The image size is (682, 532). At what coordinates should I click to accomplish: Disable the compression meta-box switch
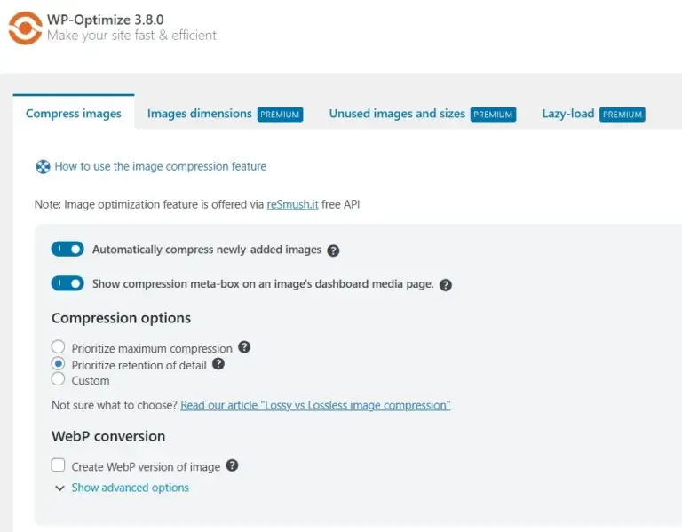tap(67, 284)
